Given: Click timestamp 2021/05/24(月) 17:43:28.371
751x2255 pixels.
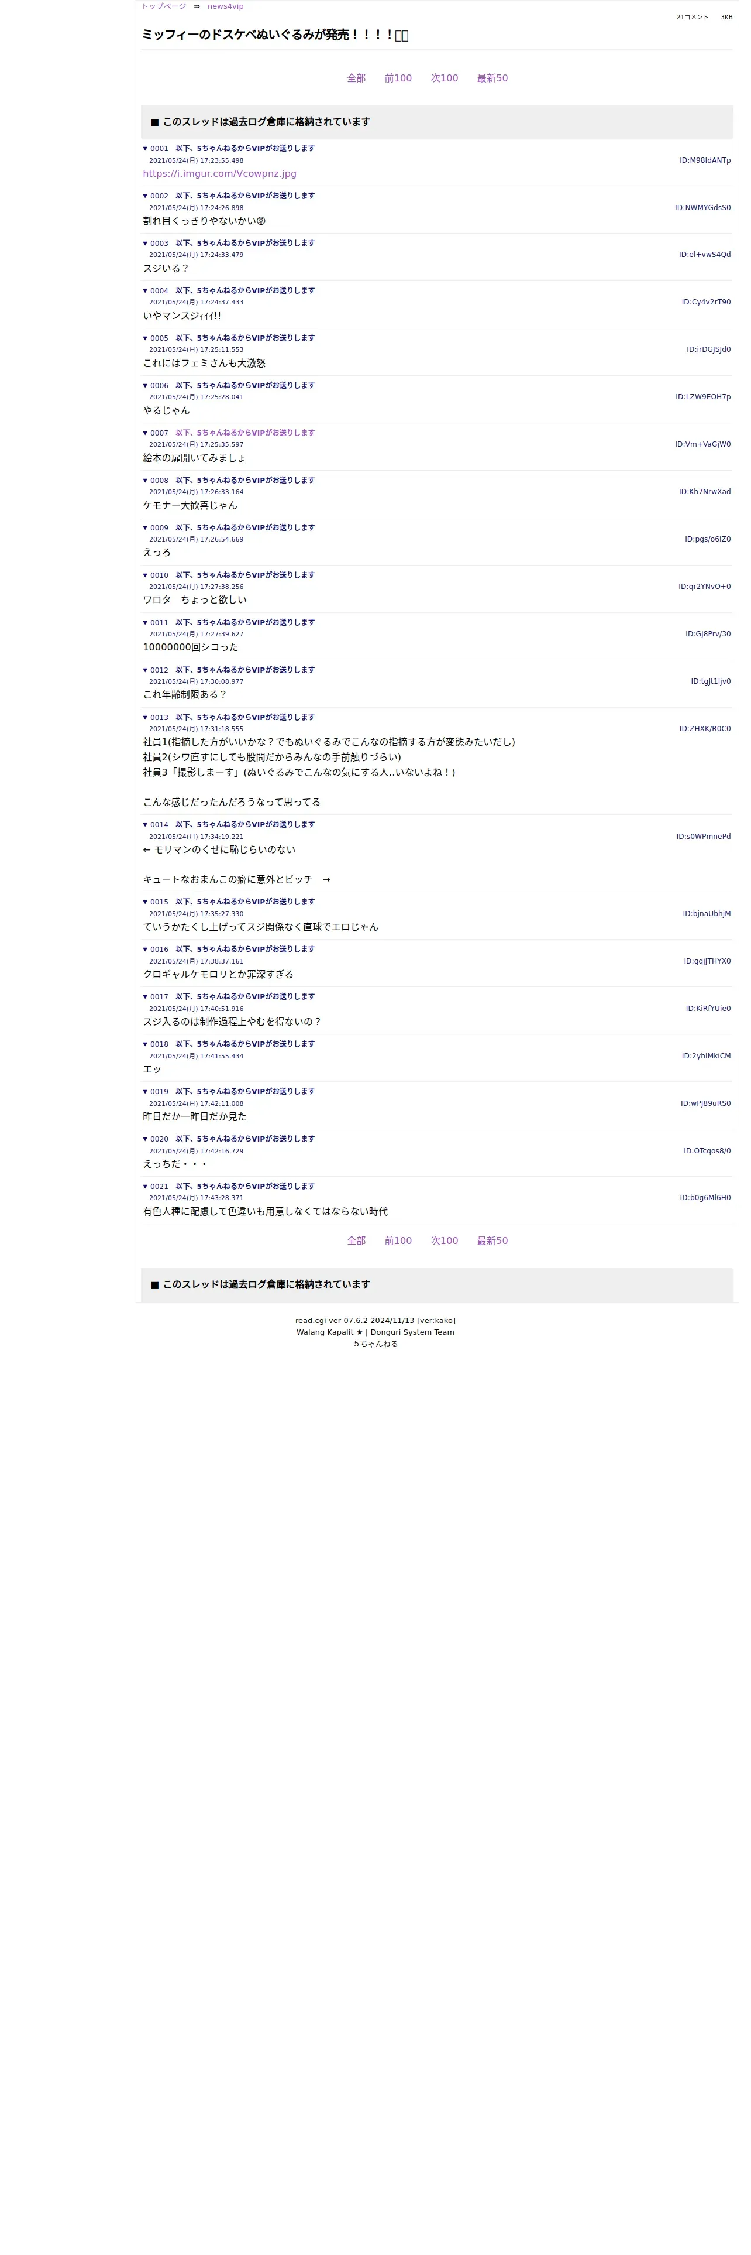Looking at the screenshot, I should pyautogui.click(x=196, y=1198).
